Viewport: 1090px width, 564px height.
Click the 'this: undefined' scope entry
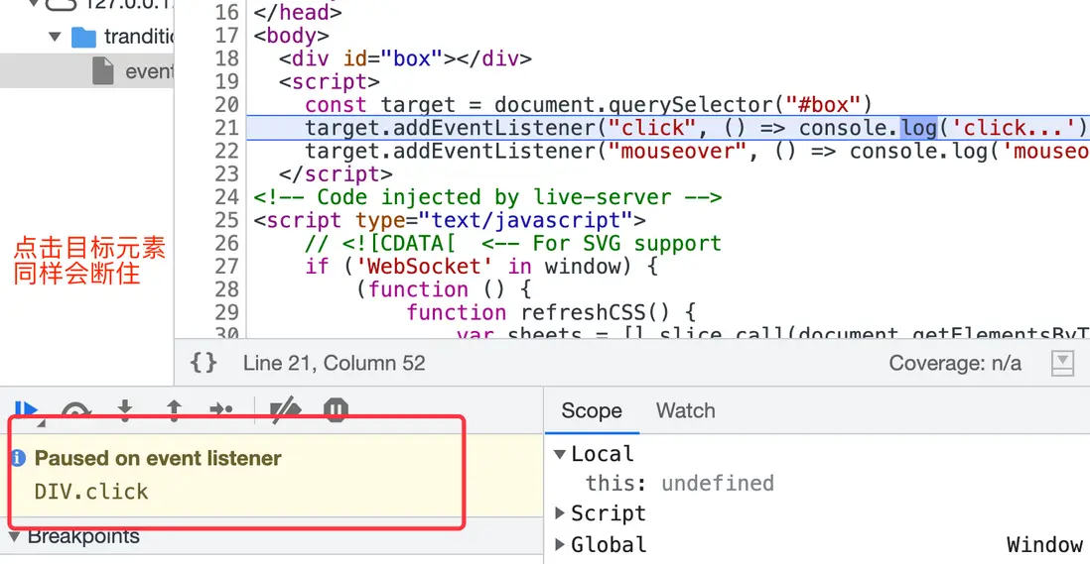point(679,484)
